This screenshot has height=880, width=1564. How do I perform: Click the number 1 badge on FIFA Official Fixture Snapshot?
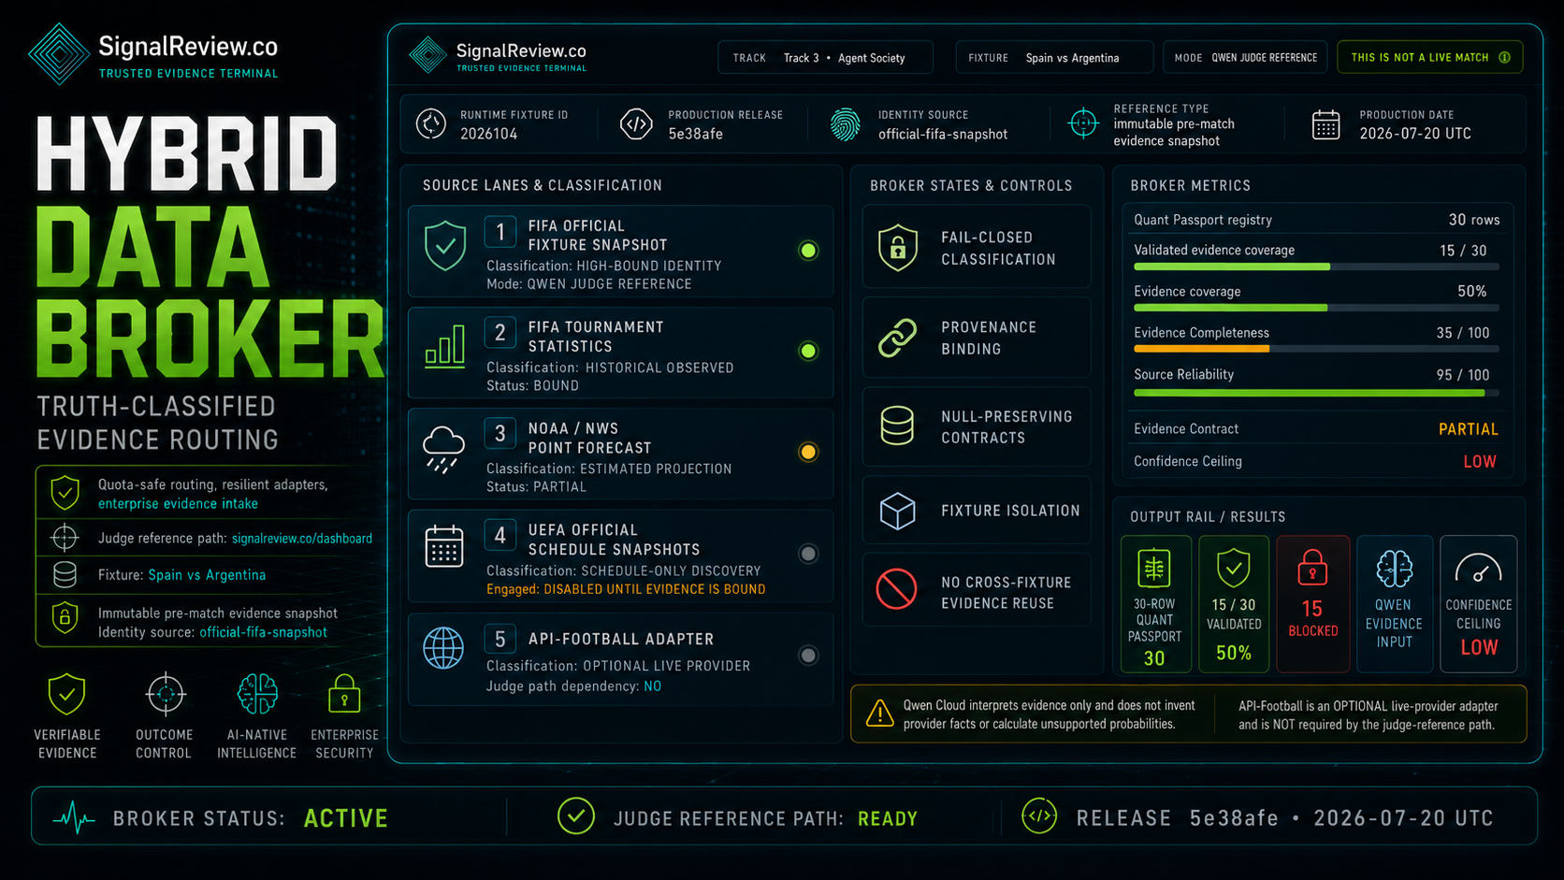500,231
